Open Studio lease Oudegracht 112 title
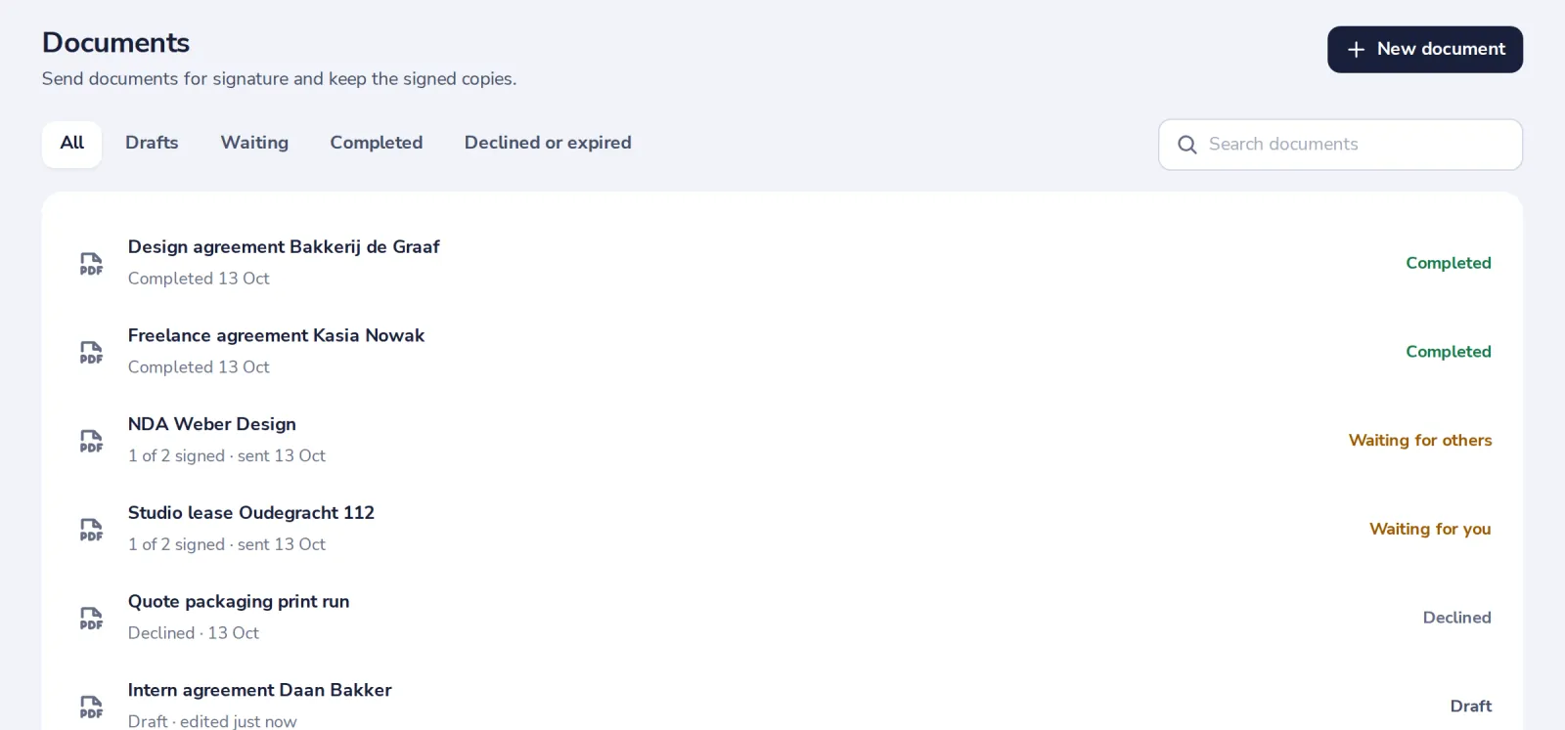 (251, 513)
